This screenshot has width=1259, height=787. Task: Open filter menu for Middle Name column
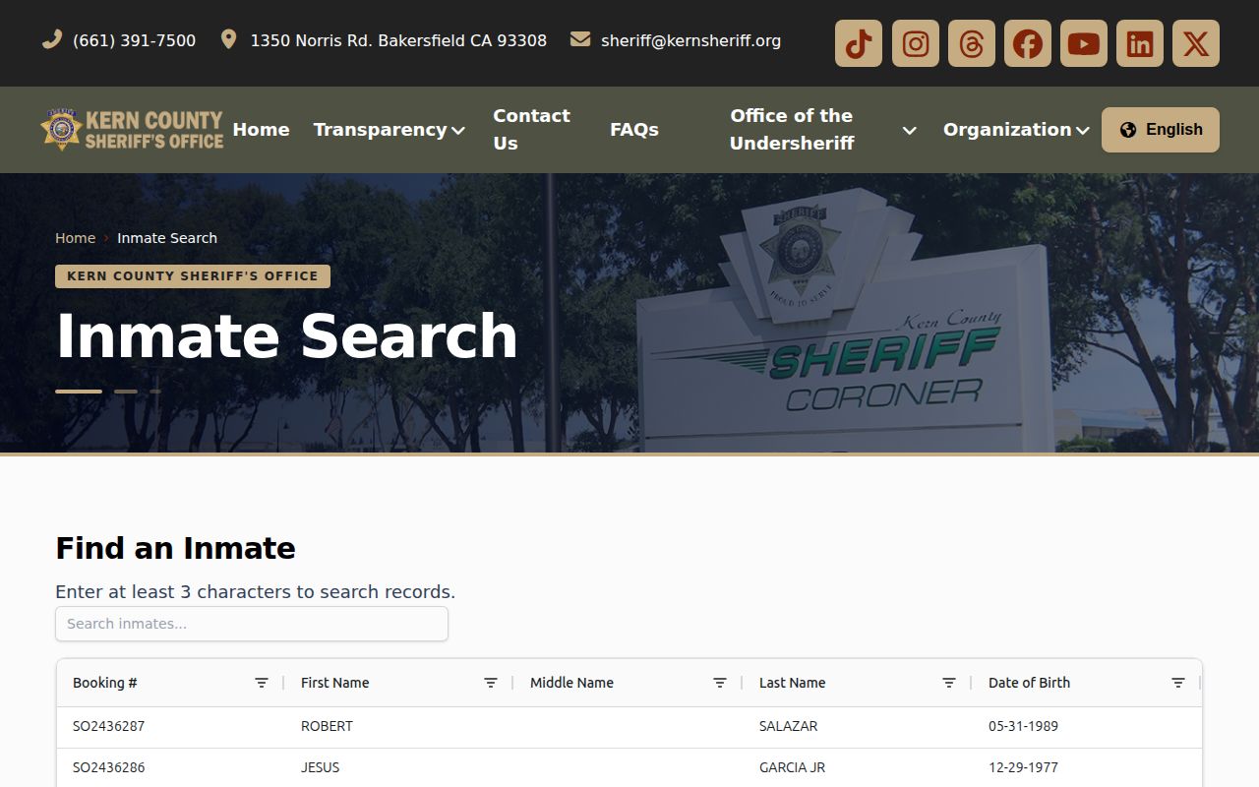pyautogui.click(x=720, y=683)
